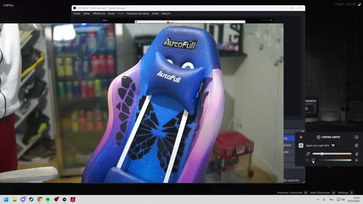The image size is (363, 204).
Task: Open the volume tray icon
Action: (x=343, y=199)
